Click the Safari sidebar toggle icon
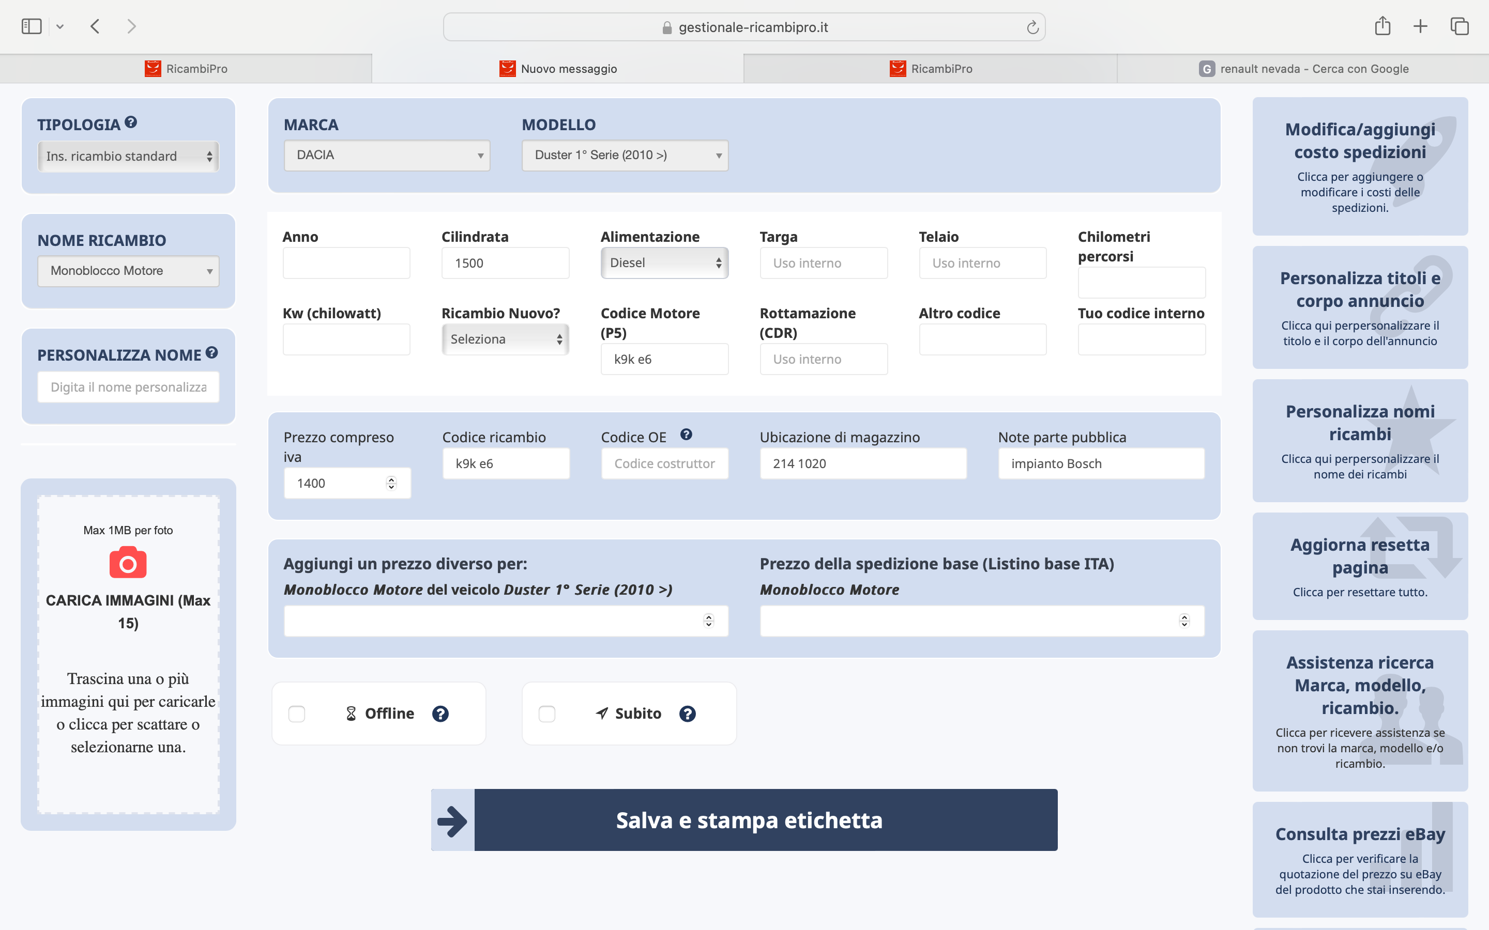1489x930 pixels. (x=32, y=26)
